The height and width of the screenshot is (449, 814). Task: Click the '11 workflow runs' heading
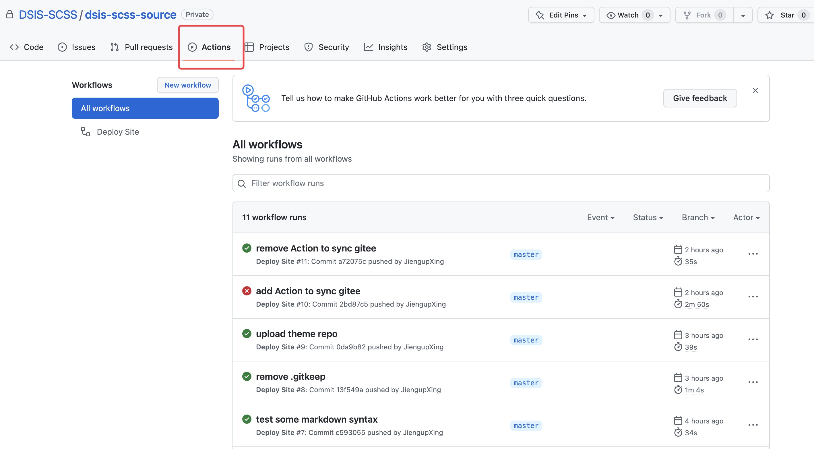[x=274, y=217]
